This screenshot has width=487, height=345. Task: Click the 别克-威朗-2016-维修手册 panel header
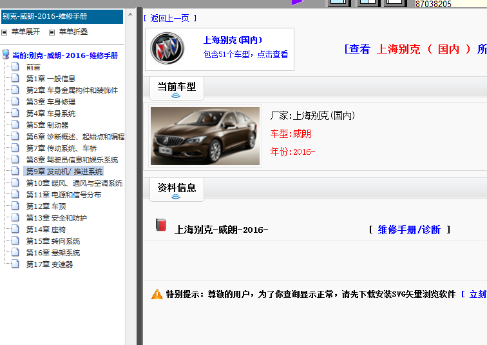pos(62,17)
